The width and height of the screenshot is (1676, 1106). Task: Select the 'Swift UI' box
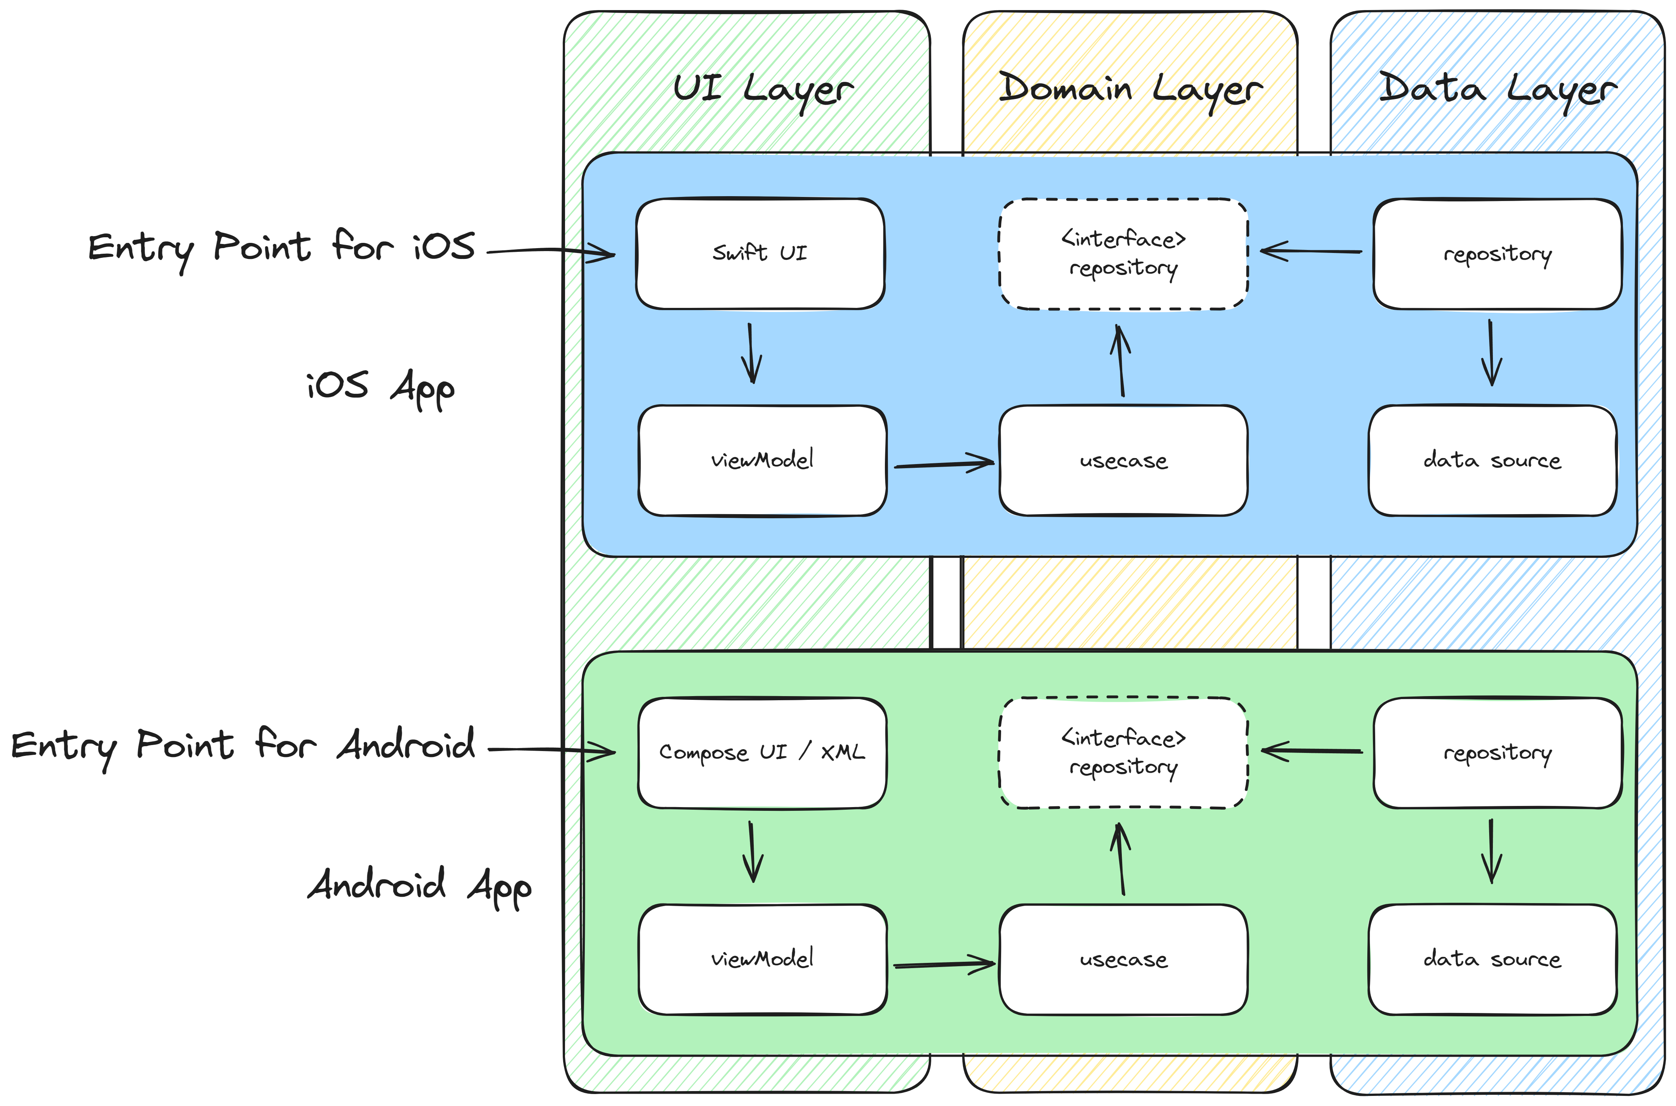pyautogui.click(x=760, y=254)
